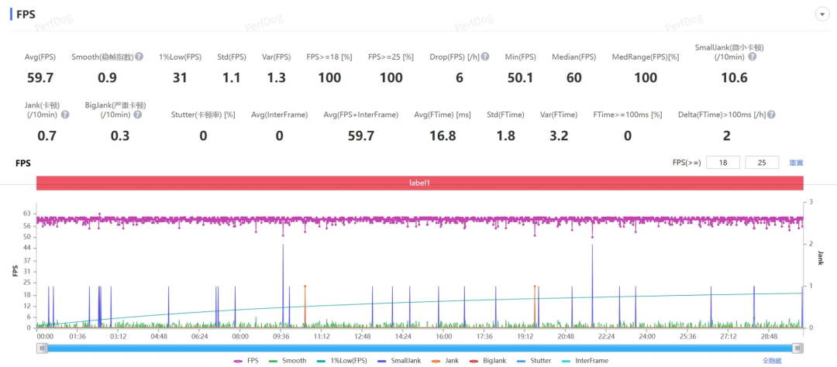Click SmallJank value 10.6

click(x=733, y=78)
